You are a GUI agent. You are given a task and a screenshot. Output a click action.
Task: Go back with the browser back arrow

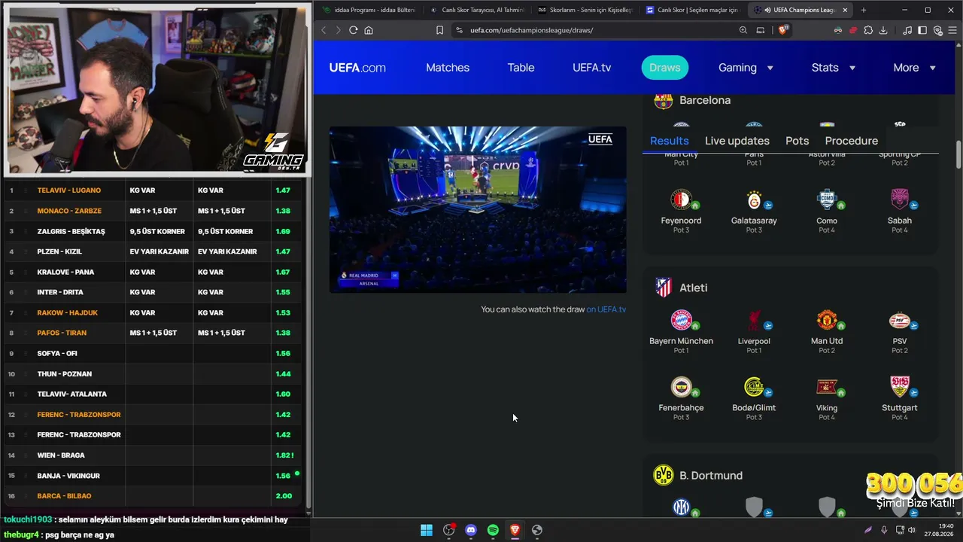point(324,30)
